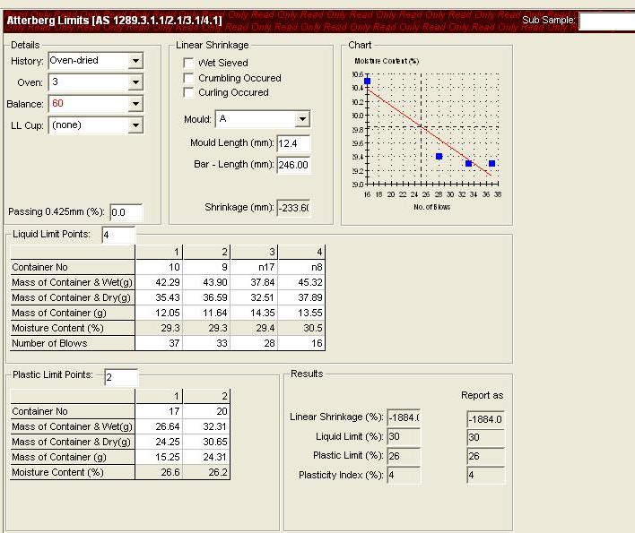
Task: Click the Passing 0.425mm percentage field
Action: (126, 212)
